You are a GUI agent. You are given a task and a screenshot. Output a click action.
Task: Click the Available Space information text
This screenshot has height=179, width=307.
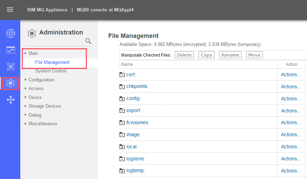click(x=190, y=44)
